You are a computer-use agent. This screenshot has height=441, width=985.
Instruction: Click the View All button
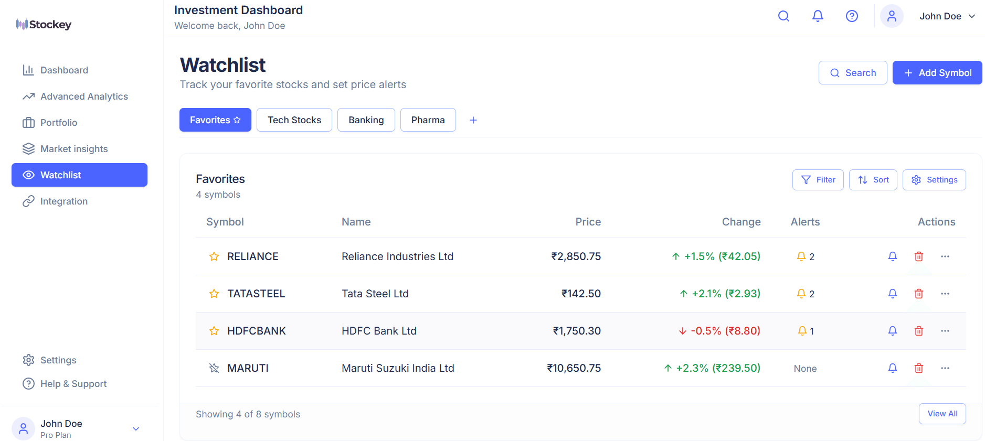click(x=942, y=414)
